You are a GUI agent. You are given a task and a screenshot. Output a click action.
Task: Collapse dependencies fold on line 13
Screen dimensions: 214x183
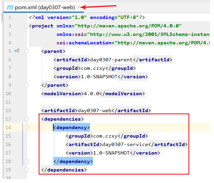click(x=26, y=119)
